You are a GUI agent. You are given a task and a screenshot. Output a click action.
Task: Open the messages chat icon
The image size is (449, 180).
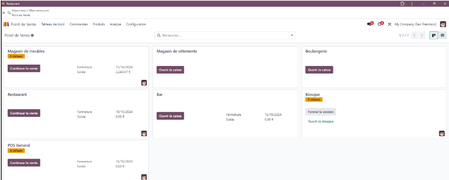click(x=369, y=24)
